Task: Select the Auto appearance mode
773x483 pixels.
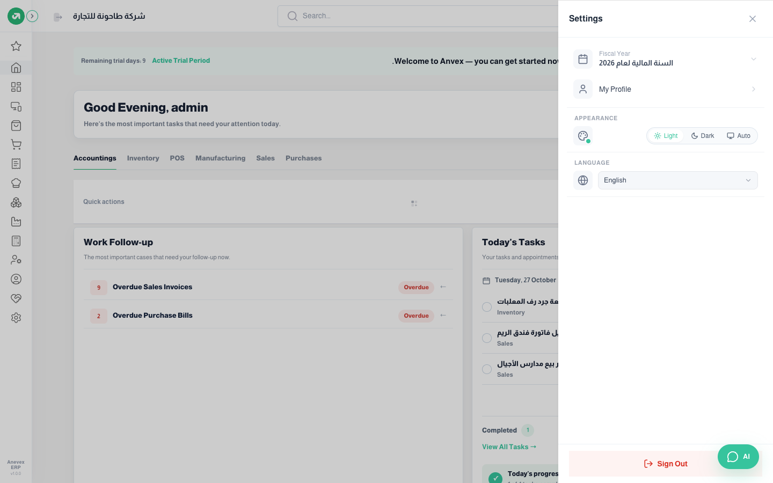Action: tap(739, 136)
